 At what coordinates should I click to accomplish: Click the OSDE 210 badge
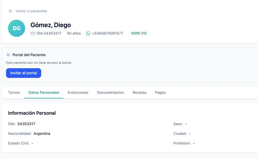139,33
